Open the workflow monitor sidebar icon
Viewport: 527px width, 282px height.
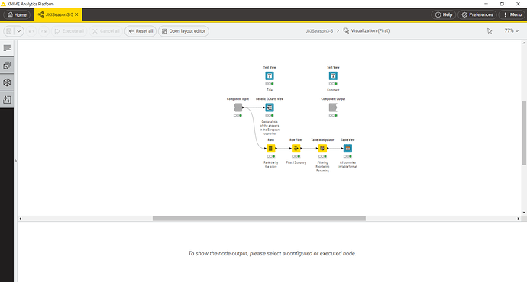(x=7, y=100)
